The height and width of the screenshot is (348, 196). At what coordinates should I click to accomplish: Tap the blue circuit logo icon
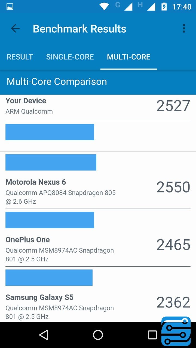click(x=176, y=331)
